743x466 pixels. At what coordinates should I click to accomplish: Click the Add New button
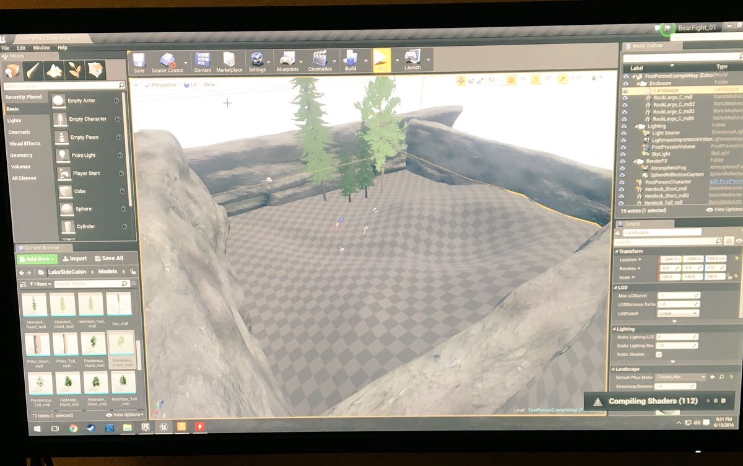point(37,258)
